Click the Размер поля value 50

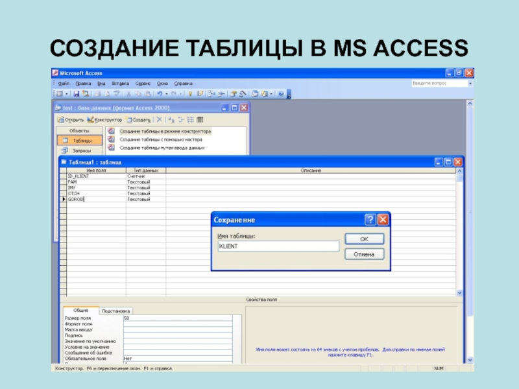pos(178,318)
